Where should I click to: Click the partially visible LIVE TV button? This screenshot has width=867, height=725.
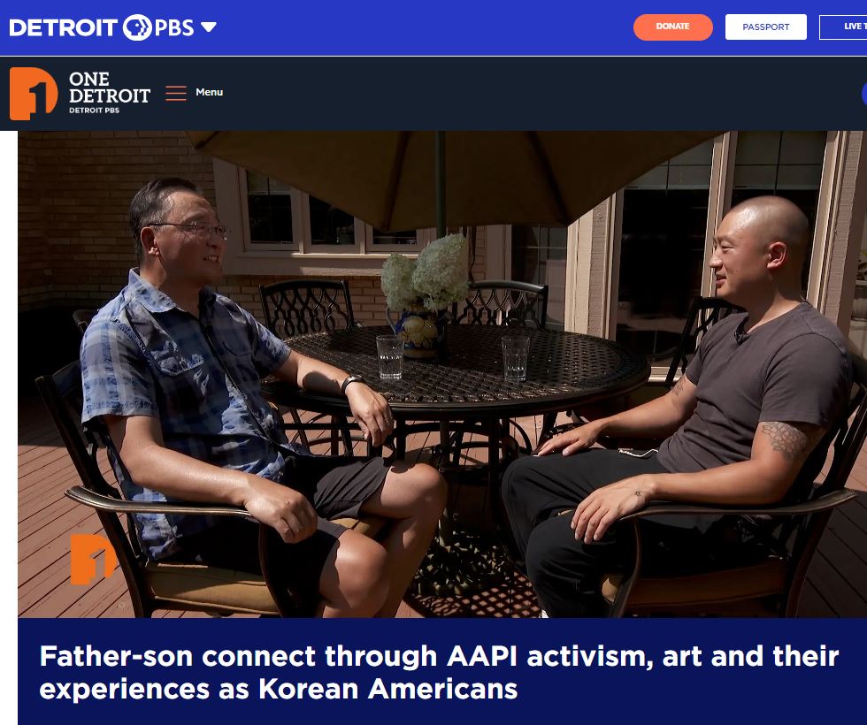click(x=843, y=27)
